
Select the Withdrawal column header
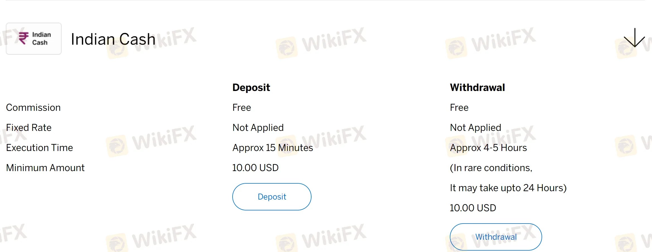[x=477, y=87]
